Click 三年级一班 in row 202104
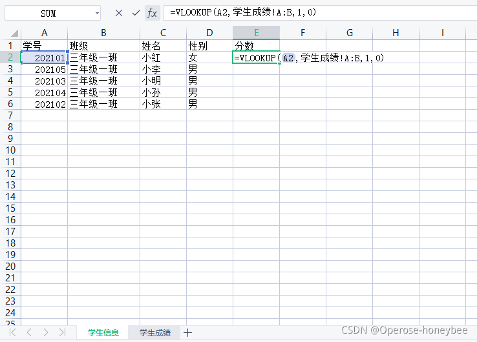 click(103, 92)
